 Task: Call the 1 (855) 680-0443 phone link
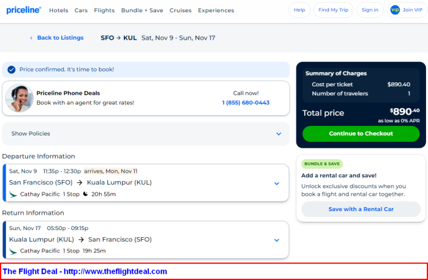tap(246, 103)
